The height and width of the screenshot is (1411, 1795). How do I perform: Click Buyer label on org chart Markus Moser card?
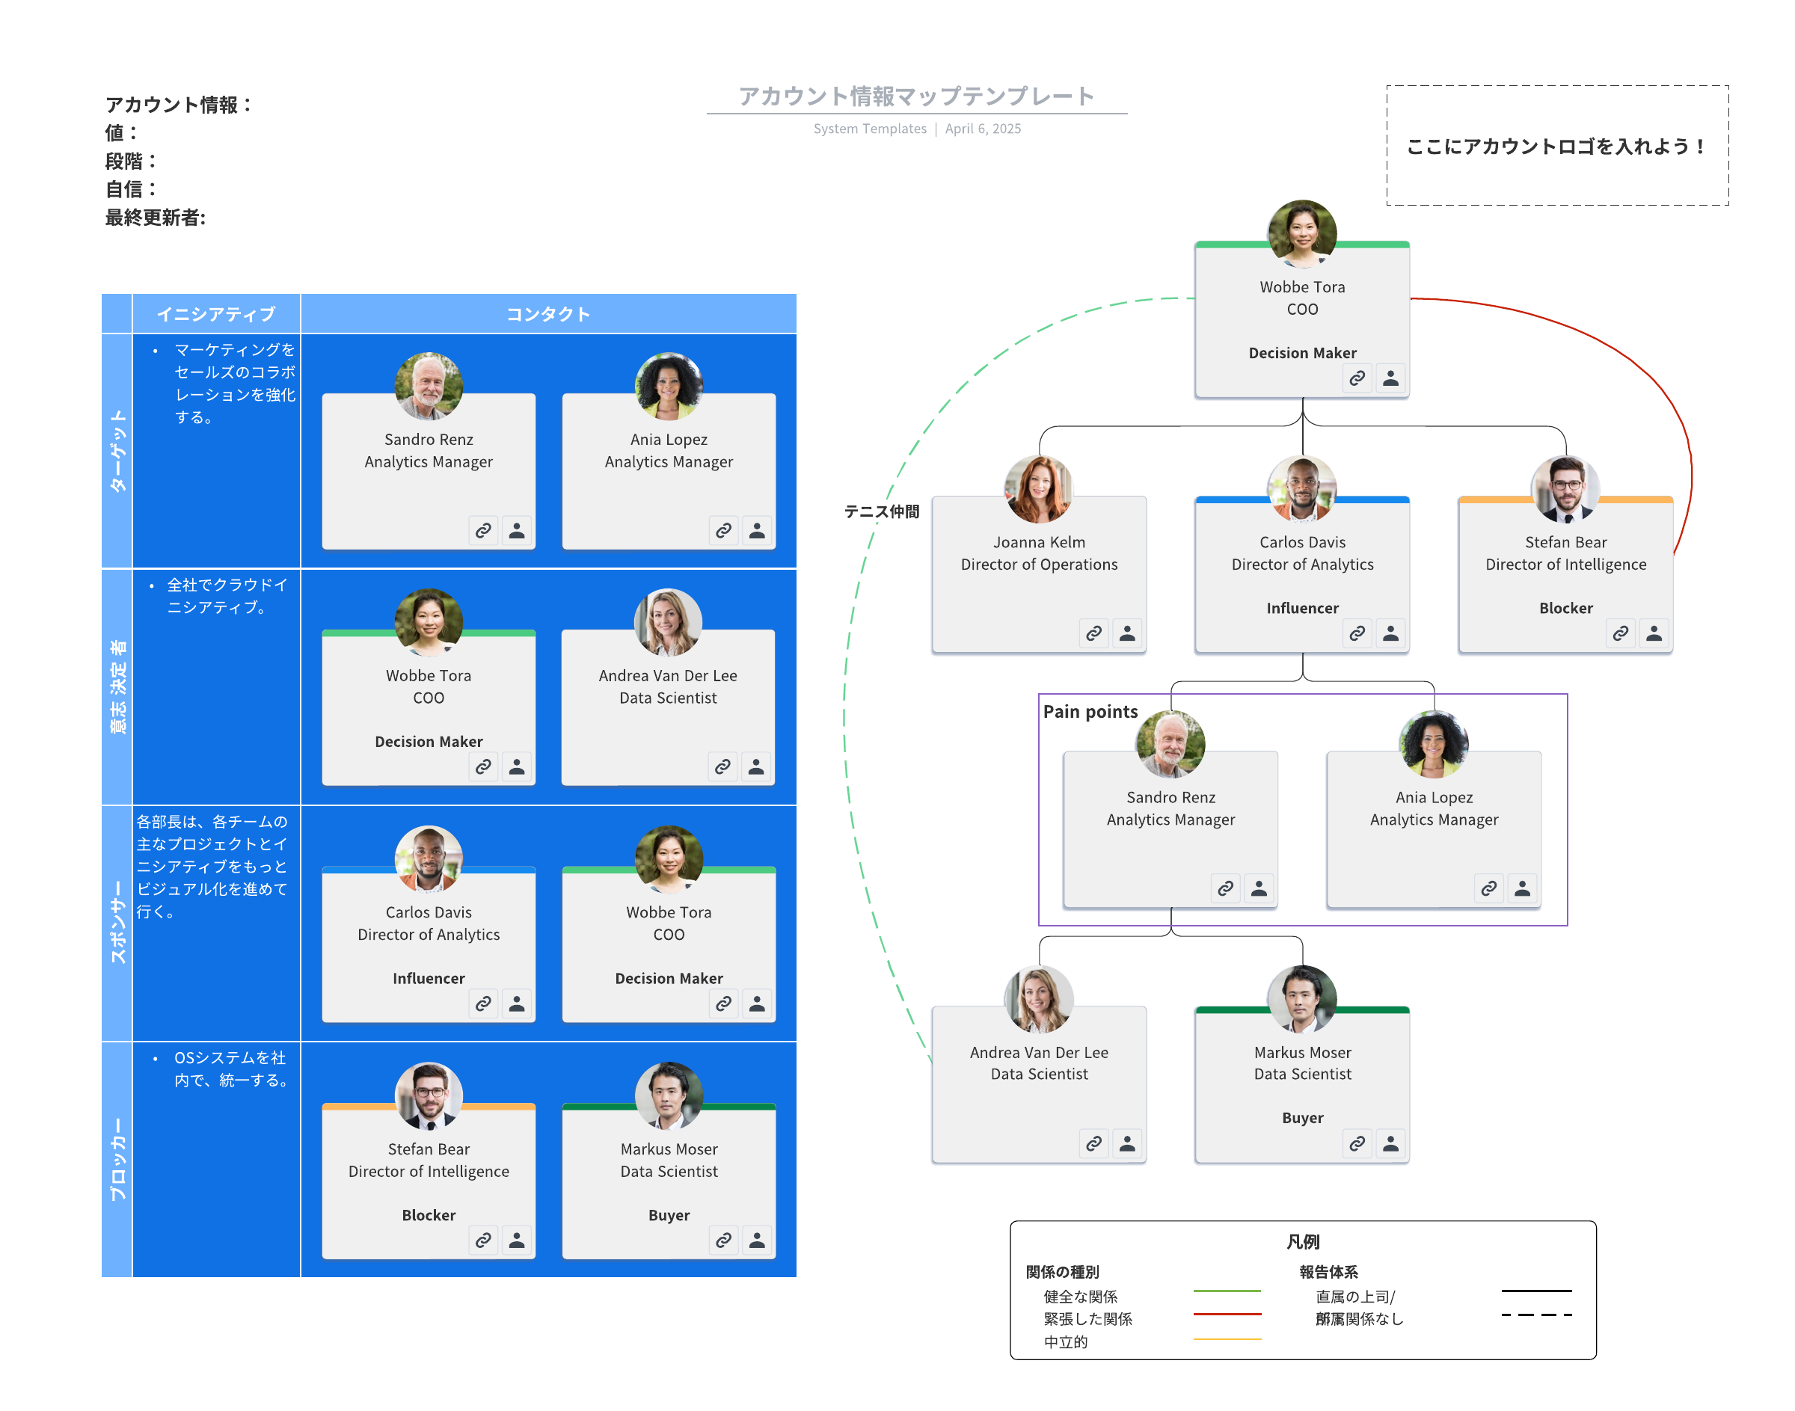click(1302, 1118)
